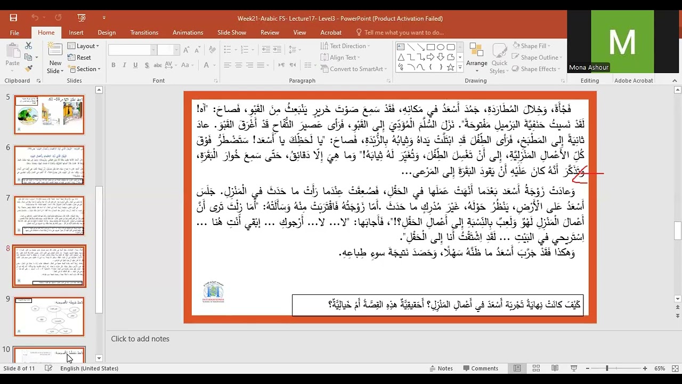Viewport: 682px width, 384px height.
Task: Align text right in Paragraph group
Action: tap(250, 65)
